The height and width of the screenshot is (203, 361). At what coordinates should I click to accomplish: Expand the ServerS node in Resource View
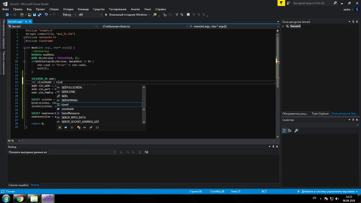click(x=283, y=26)
